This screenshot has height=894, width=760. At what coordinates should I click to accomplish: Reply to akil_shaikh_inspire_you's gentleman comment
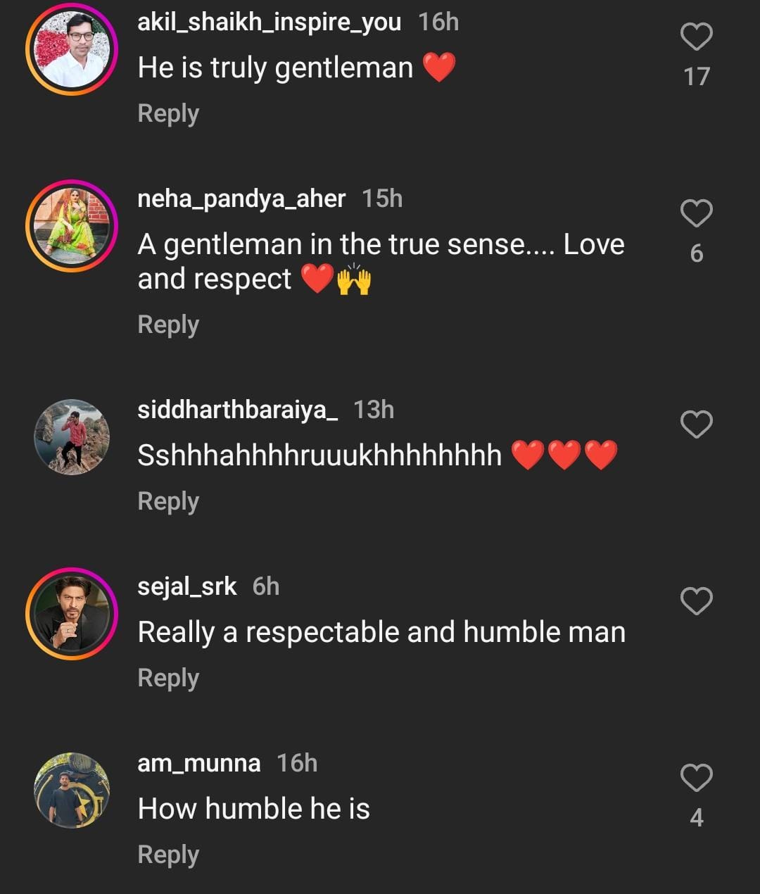pyautogui.click(x=168, y=114)
